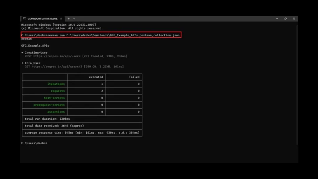The height and width of the screenshot is (179, 318).
Task: Maximize the terminal window
Action: [285, 19]
